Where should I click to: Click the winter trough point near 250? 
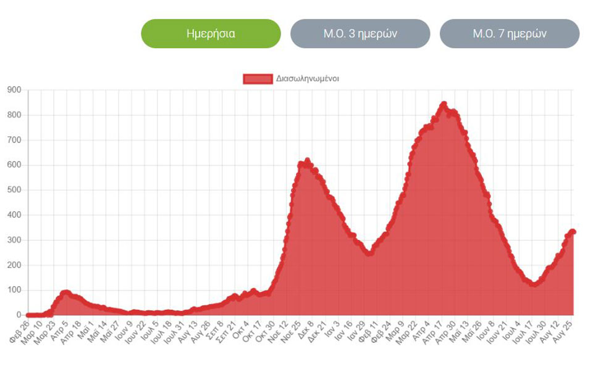pos(369,253)
